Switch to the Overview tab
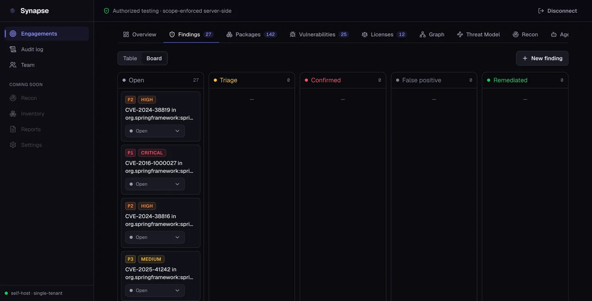592x301 pixels. coord(140,34)
